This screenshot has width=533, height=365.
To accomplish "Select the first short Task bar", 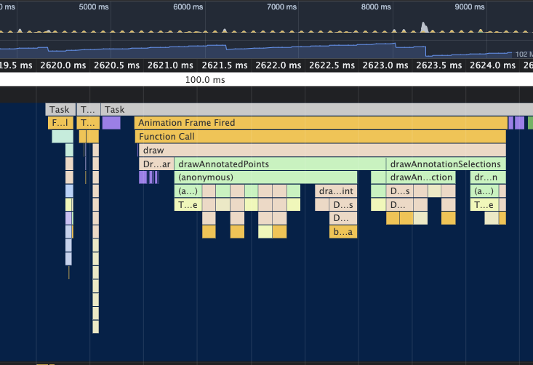I will click(x=60, y=110).
